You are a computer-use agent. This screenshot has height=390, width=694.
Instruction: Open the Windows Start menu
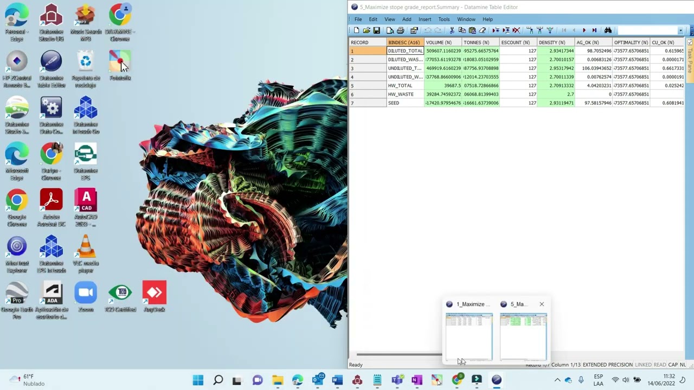pyautogui.click(x=198, y=380)
